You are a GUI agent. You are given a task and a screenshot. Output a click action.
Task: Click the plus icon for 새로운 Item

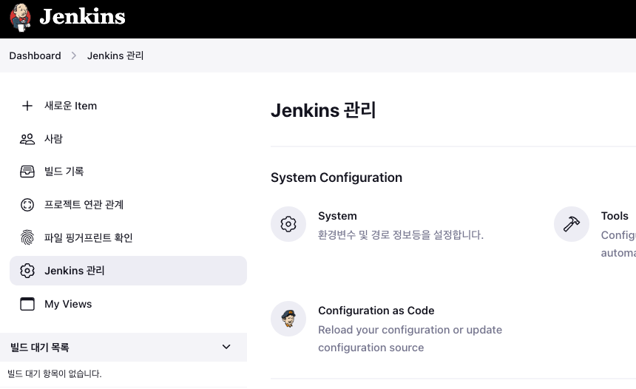[27, 106]
